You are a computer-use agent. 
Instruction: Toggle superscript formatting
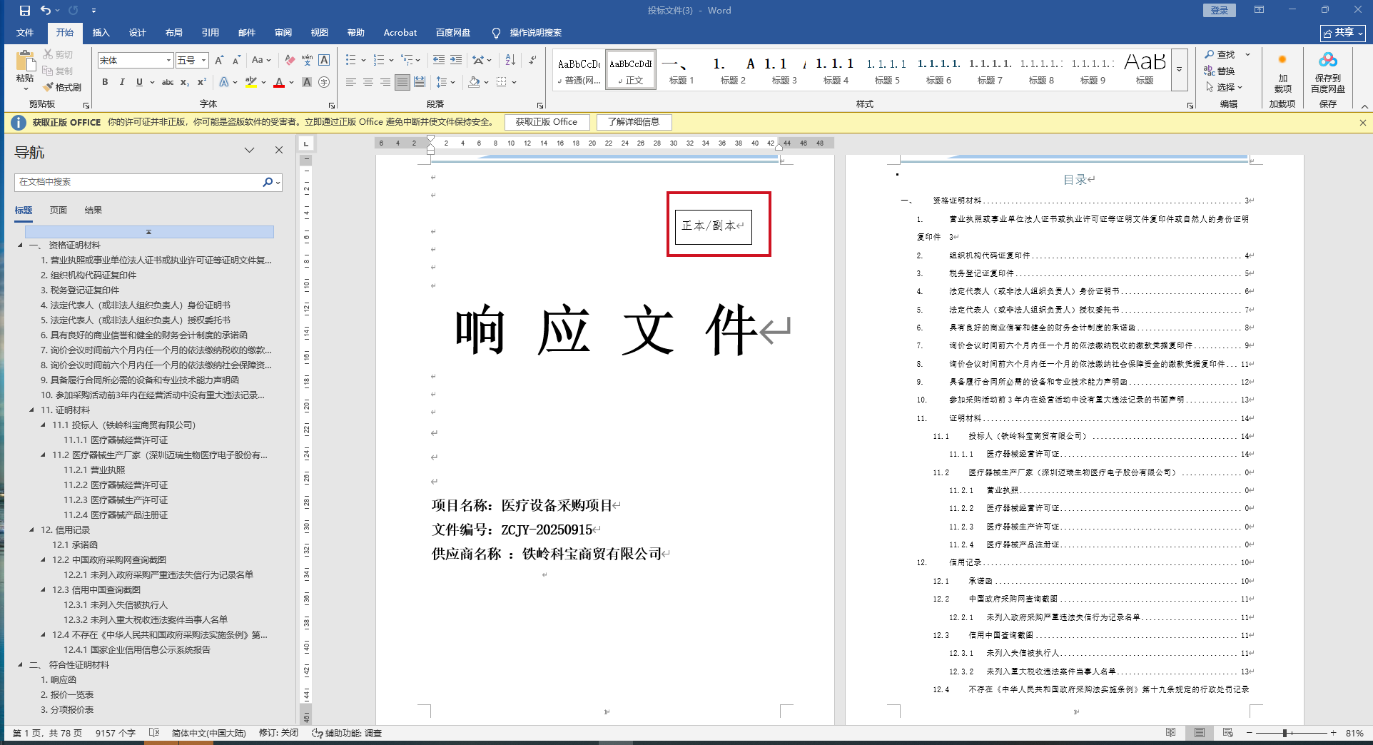(202, 82)
